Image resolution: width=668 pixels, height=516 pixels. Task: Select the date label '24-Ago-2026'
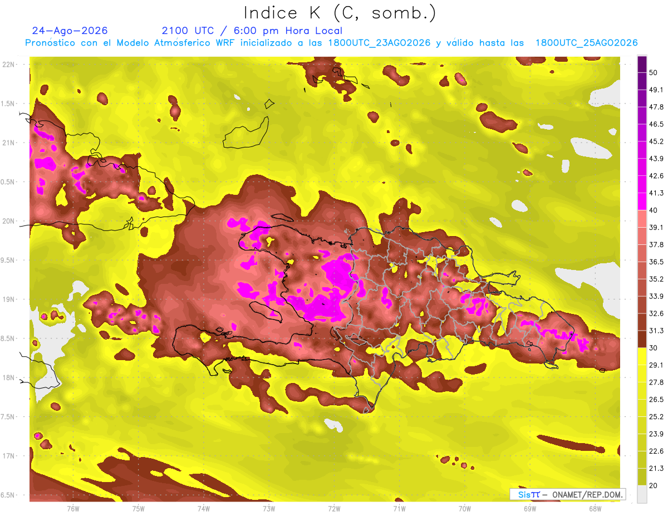[70, 31]
